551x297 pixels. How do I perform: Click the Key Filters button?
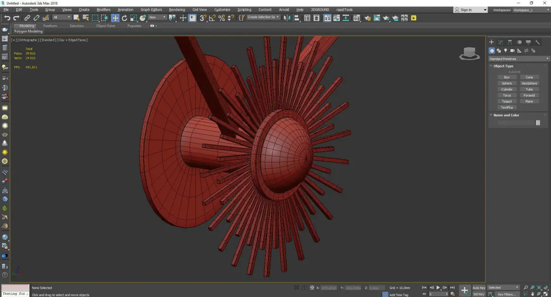click(506, 294)
